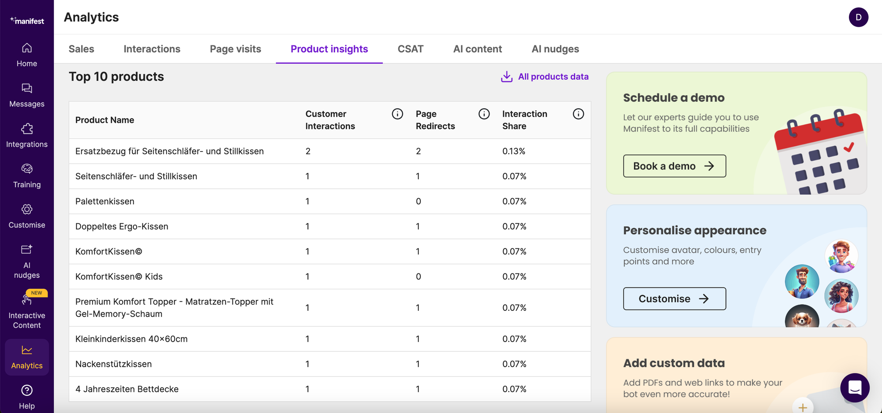Switch to the AI nudges tab
The image size is (882, 413).
[x=555, y=49]
